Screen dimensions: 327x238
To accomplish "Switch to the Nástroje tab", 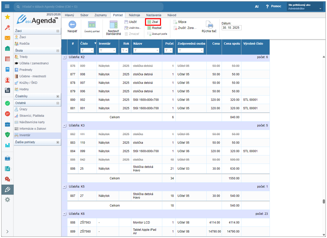I will pos(134,15).
